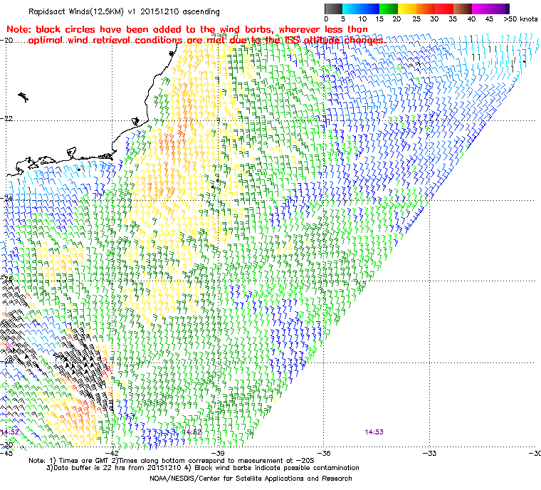
Task: Click the gray 0–5 knots legend segment
Action: pyautogui.click(x=333, y=9)
